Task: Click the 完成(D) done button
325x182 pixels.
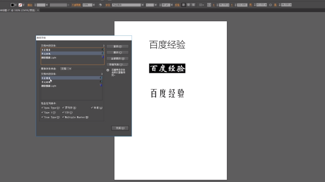Action: 120,128
